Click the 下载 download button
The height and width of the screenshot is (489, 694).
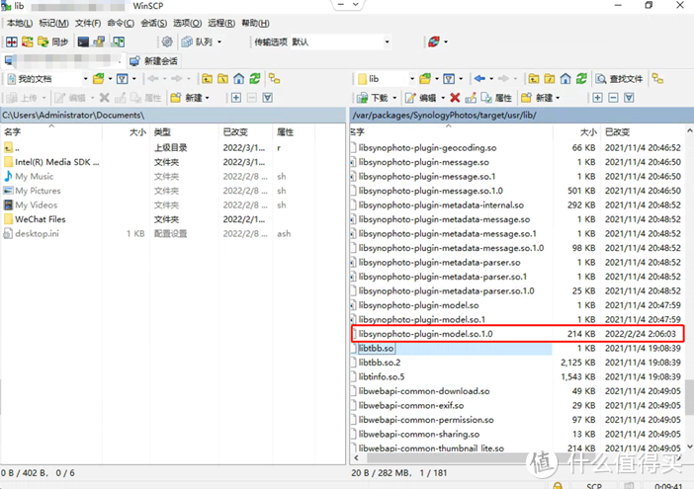(x=373, y=98)
